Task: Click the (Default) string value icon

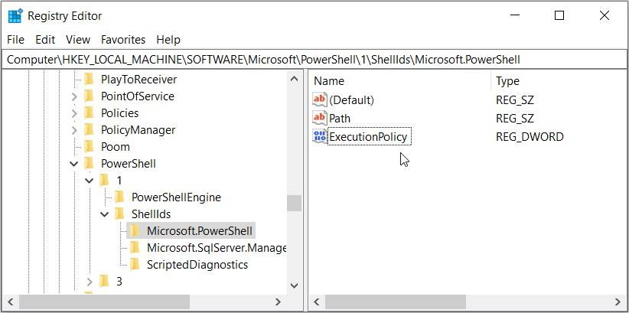Action: pos(319,99)
